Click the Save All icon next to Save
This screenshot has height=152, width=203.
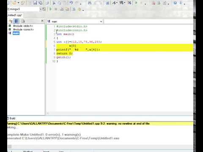tap(41, 3)
